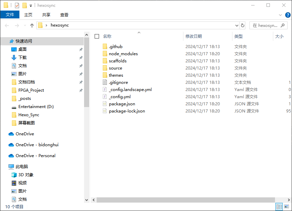
Task: Toggle the select-all items checkbox
Action: click(x=97, y=36)
